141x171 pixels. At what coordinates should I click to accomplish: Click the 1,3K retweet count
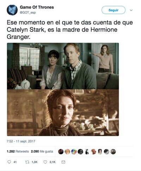[35, 162]
